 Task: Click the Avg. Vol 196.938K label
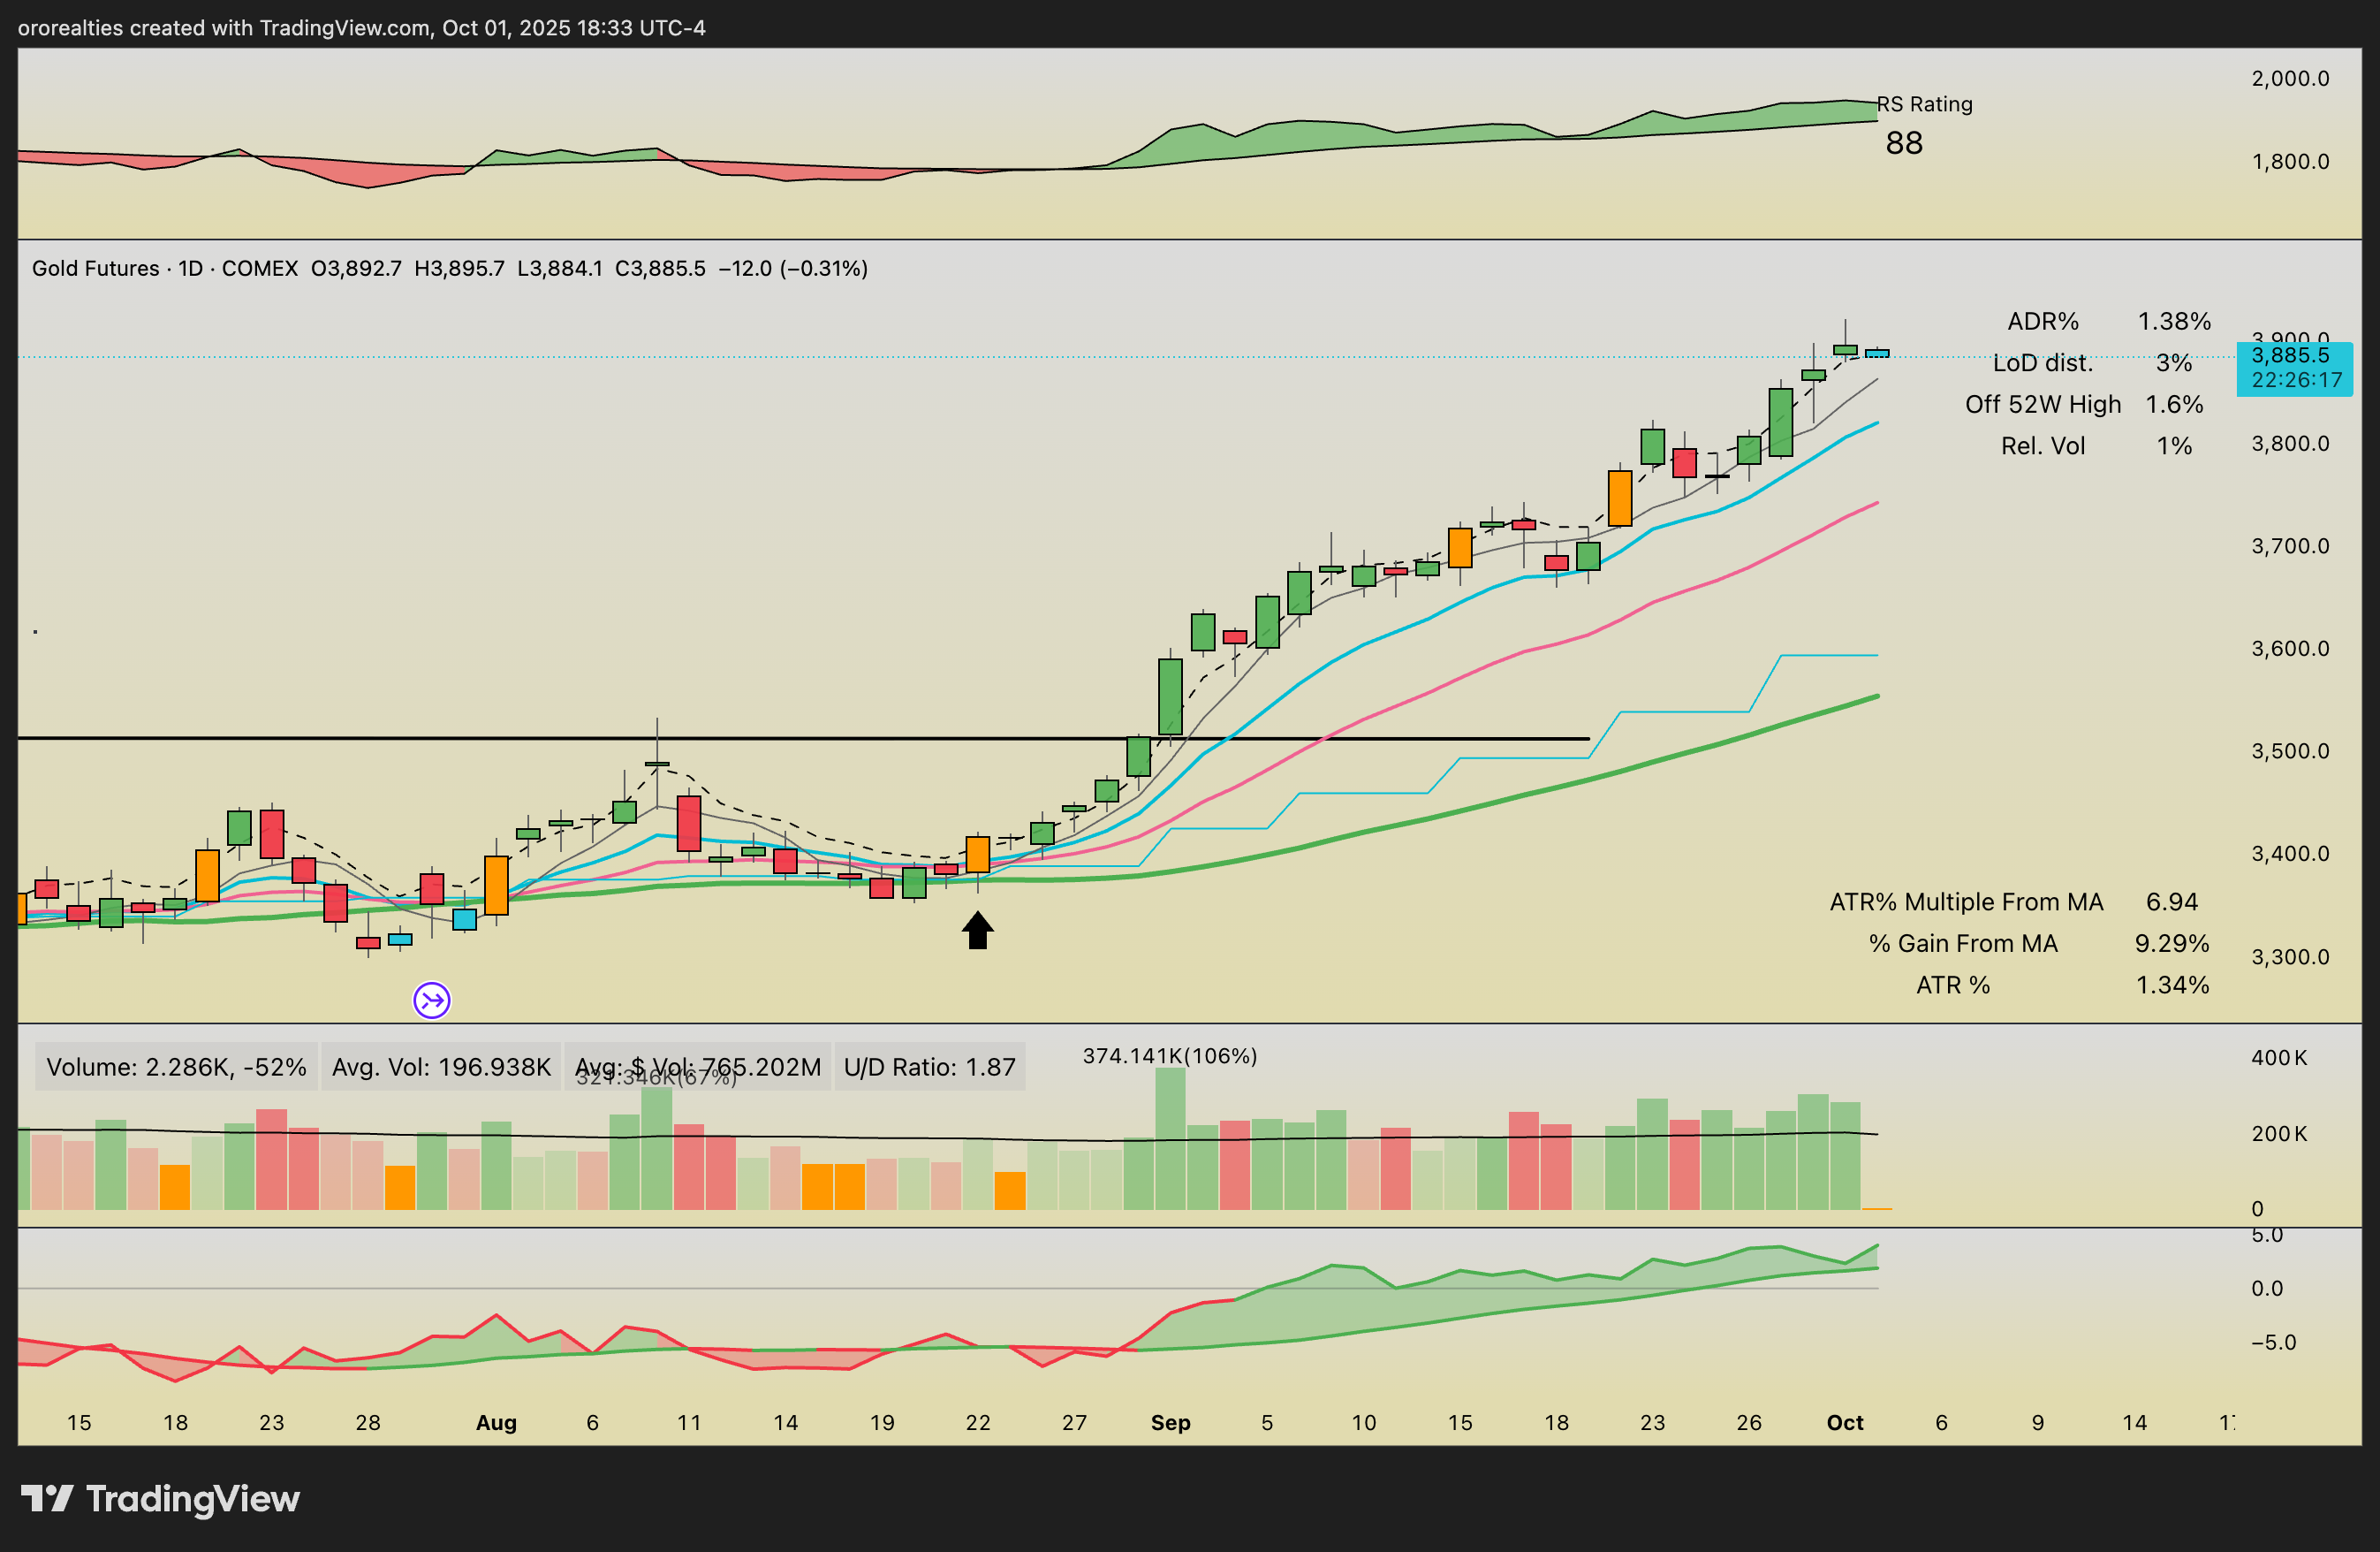pos(441,1067)
